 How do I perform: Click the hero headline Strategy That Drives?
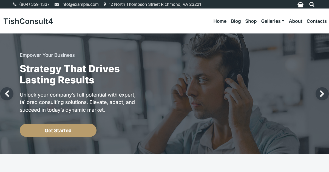70,69
